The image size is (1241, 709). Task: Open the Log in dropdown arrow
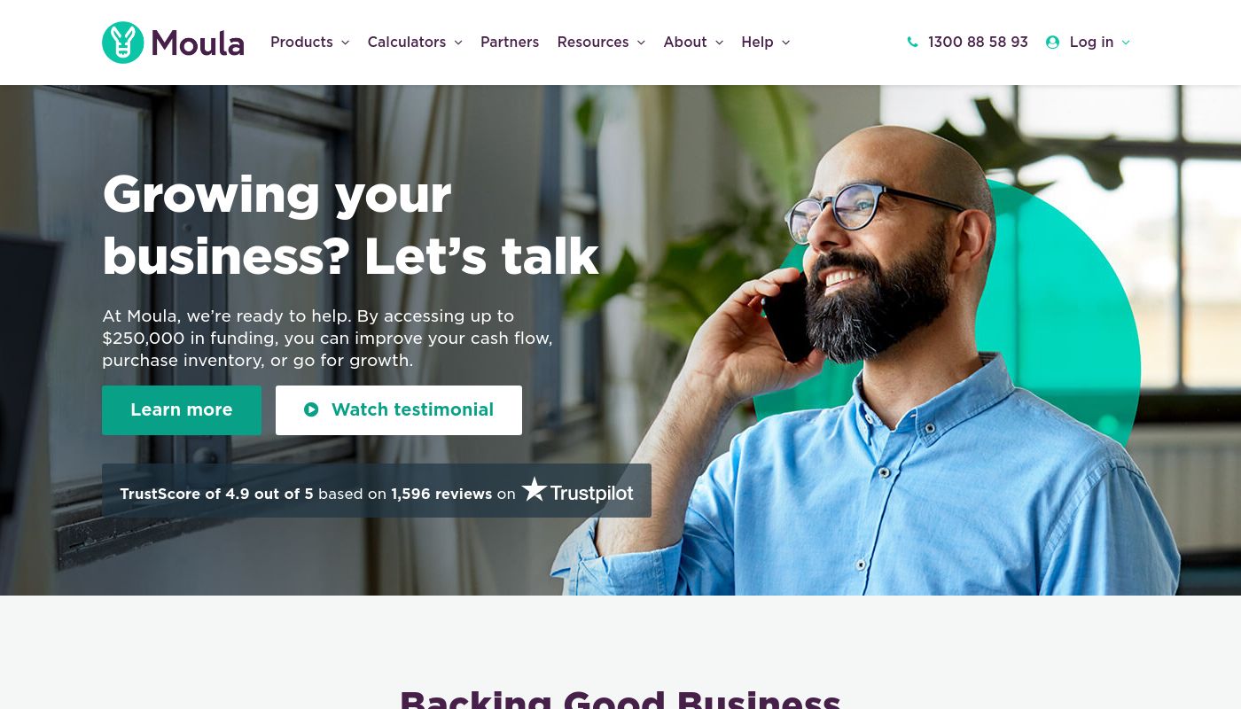(1126, 43)
